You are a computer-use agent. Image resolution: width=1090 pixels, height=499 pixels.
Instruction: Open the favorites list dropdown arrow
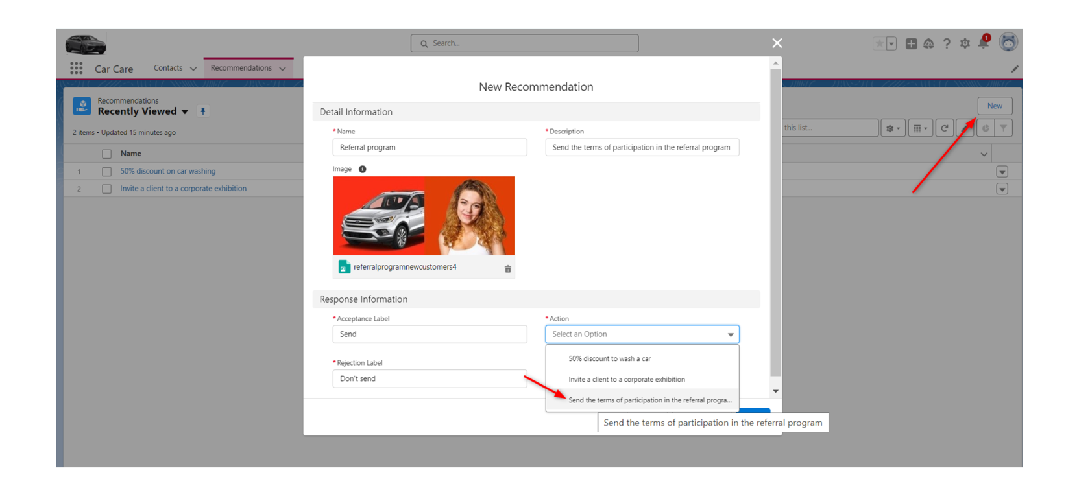[x=891, y=43]
